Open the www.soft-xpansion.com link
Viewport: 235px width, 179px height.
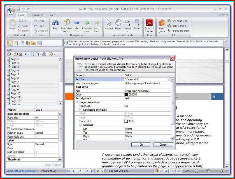(21, 171)
